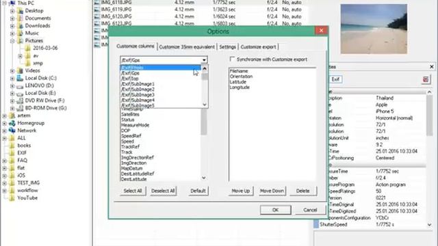Click the IMG_6119.JPG file icon
Image resolution: width=438 pixels, height=246 pixels.
(x=97, y=10)
